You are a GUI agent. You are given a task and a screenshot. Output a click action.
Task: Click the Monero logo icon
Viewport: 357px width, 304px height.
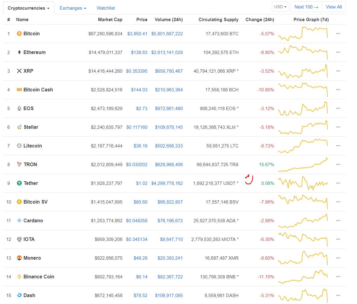click(19, 258)
